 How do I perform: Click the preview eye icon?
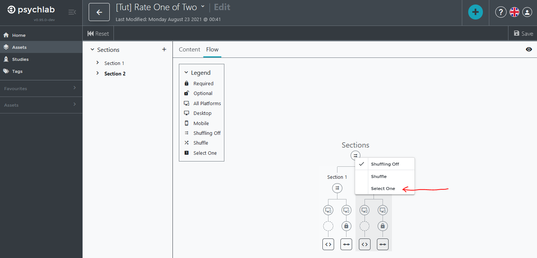tap(529, 49)
